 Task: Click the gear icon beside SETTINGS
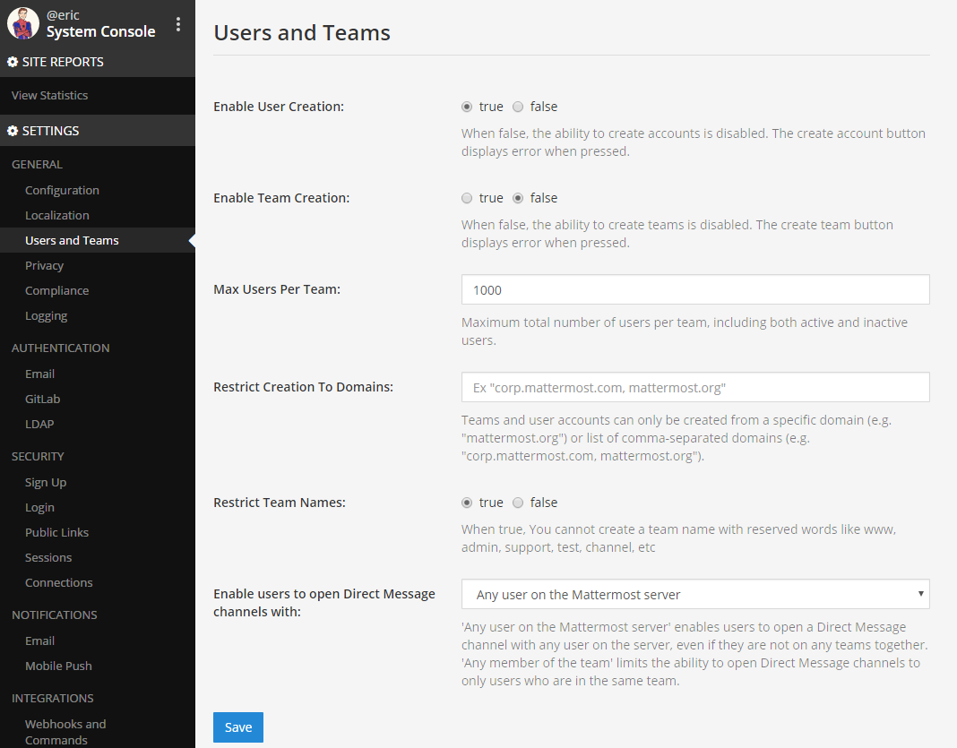click(13, 131)
